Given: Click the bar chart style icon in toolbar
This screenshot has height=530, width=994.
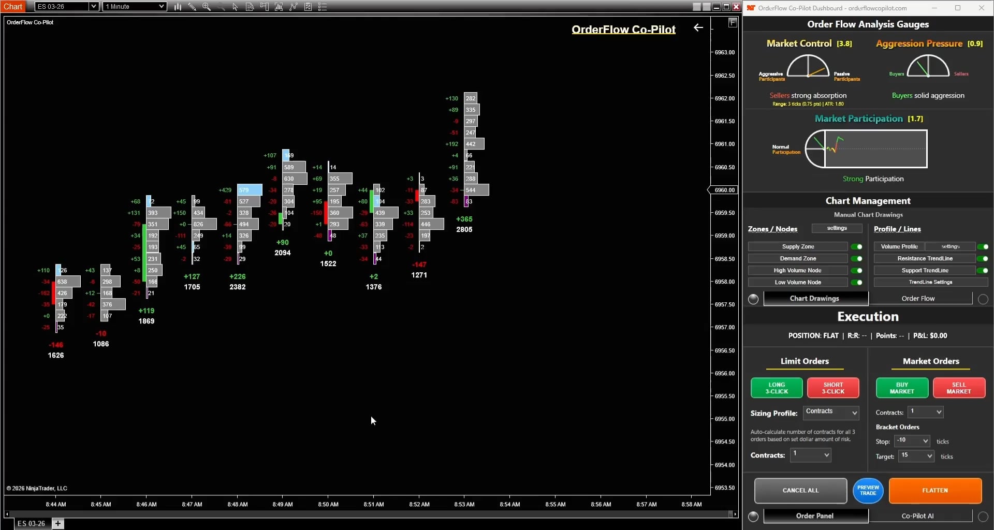Looking at the screenshot, I should pos(178,7).
